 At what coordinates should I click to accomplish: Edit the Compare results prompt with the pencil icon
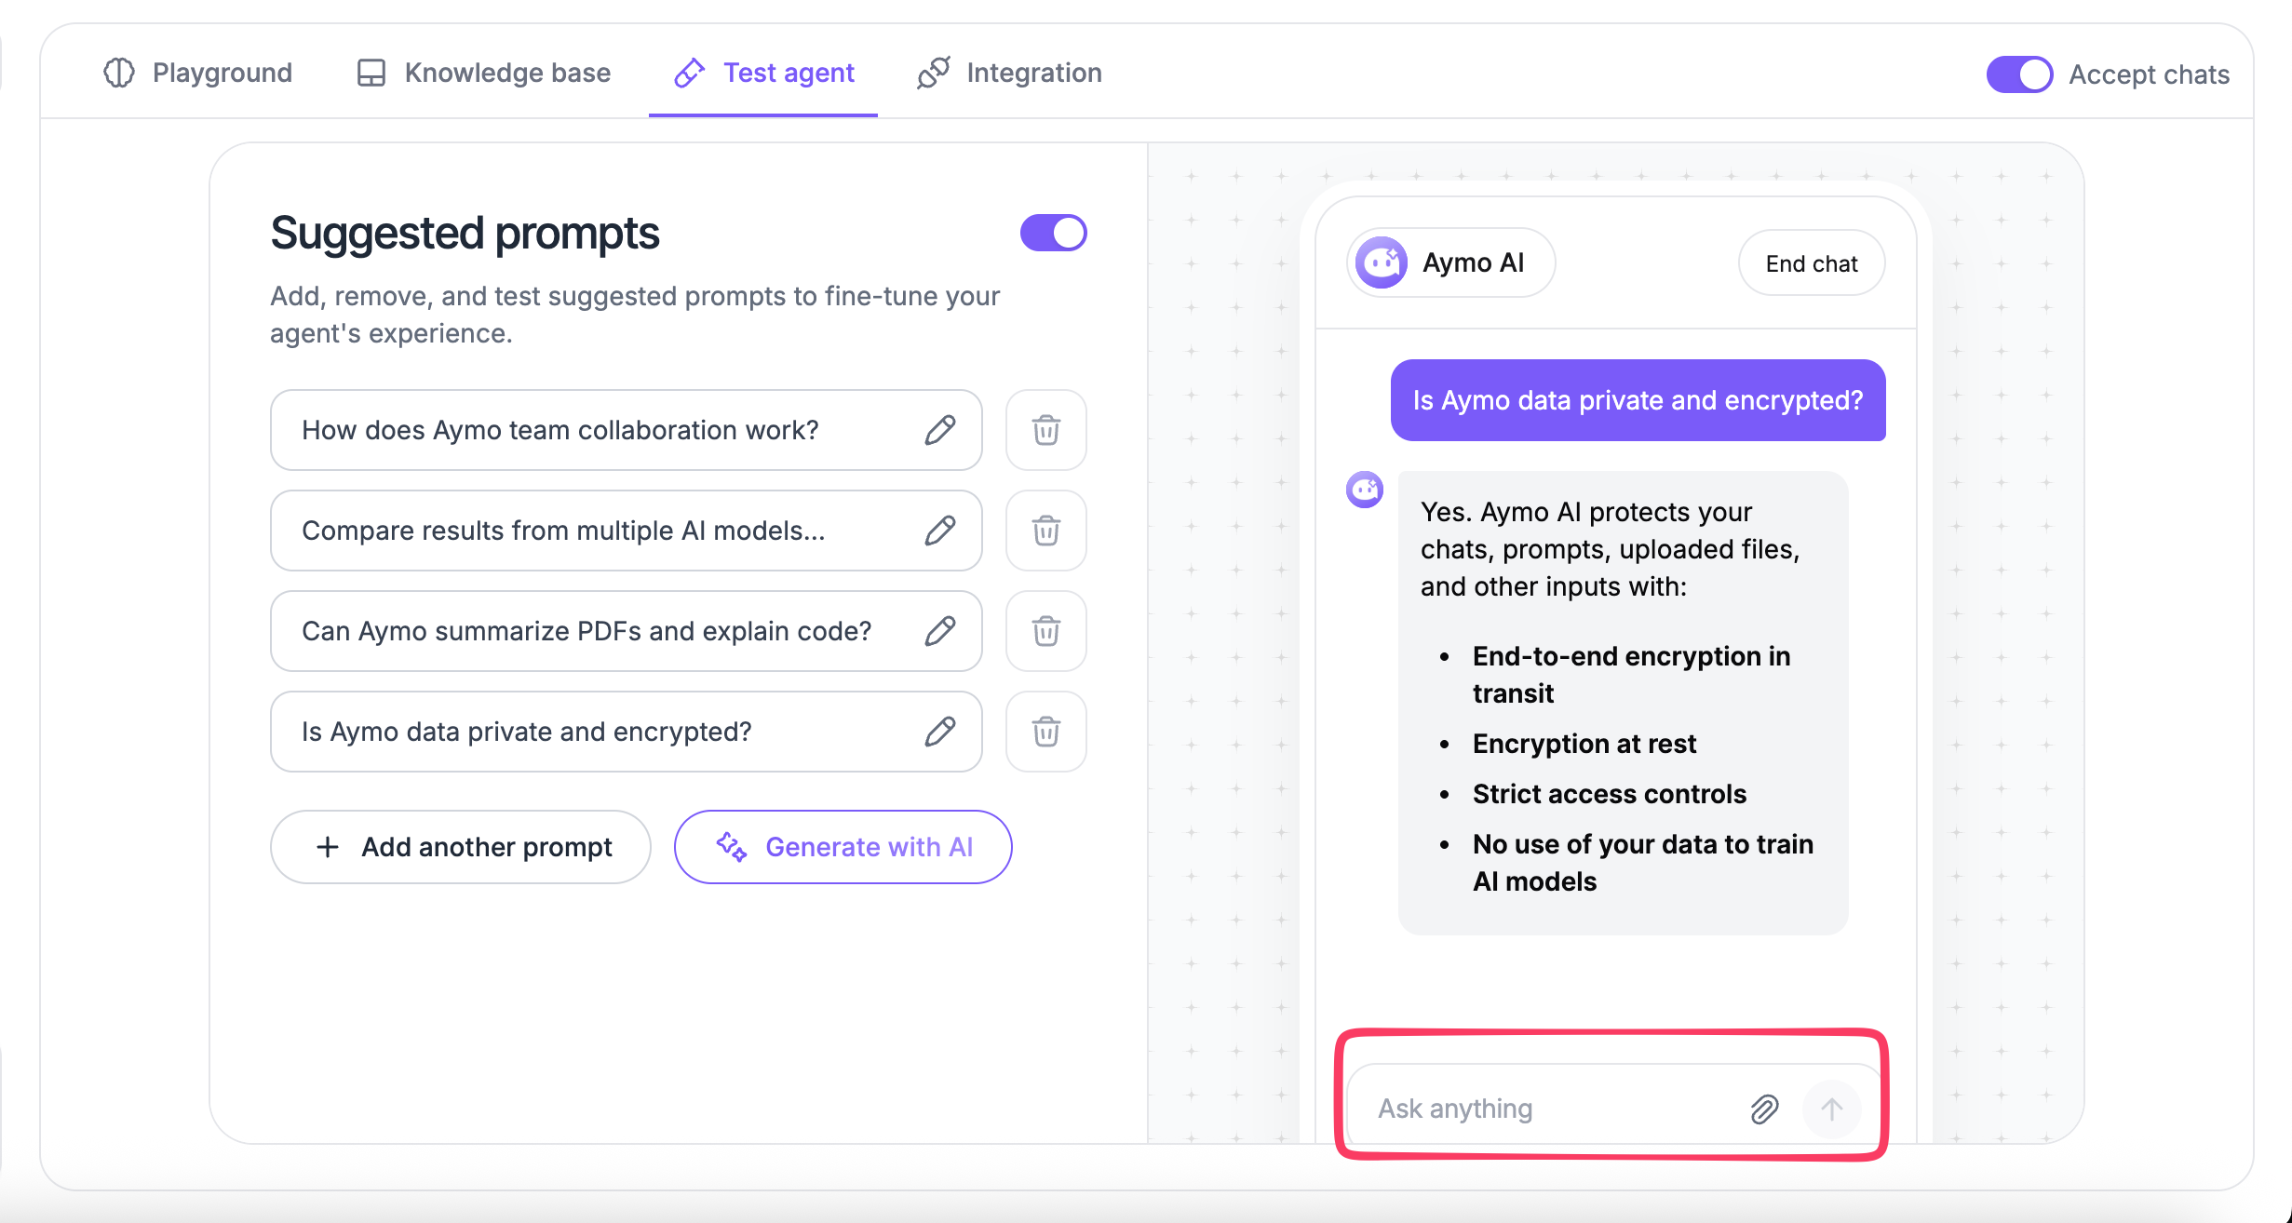coord(939,531)
